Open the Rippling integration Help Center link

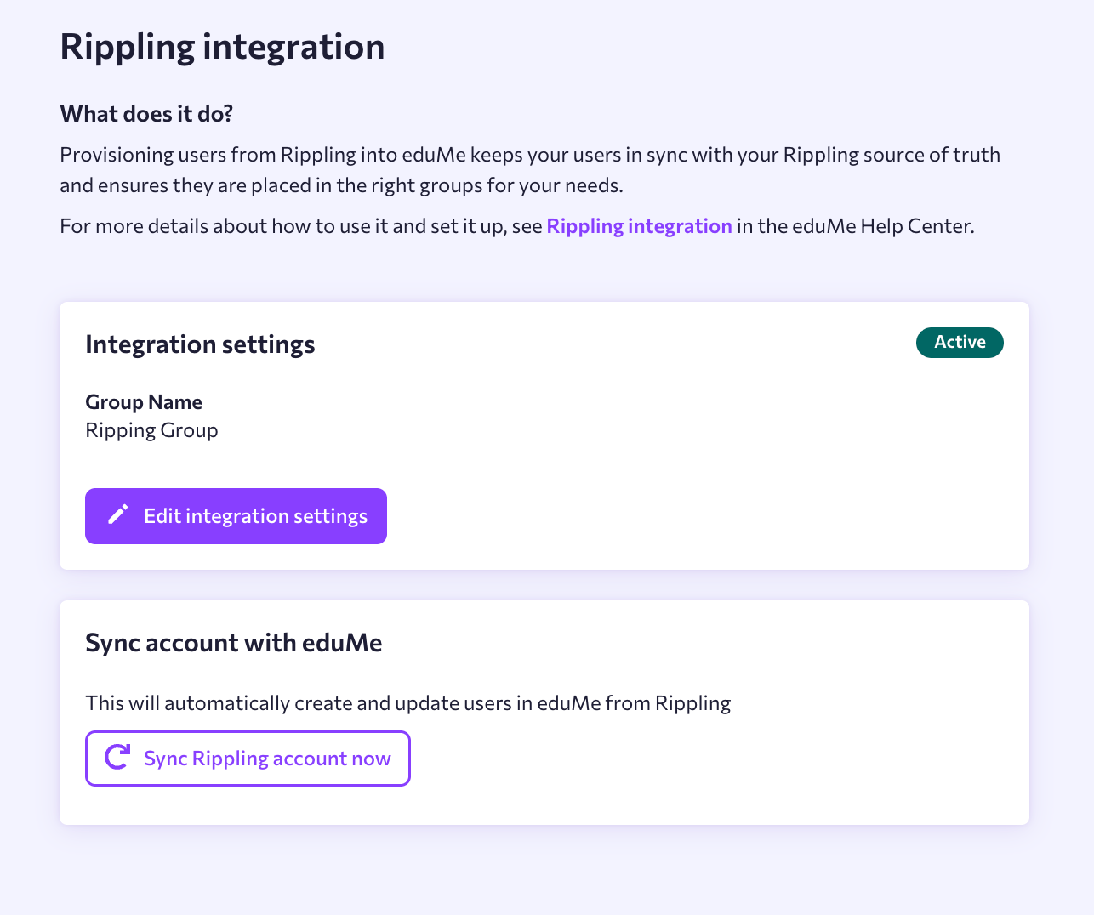tap(639, 225)
